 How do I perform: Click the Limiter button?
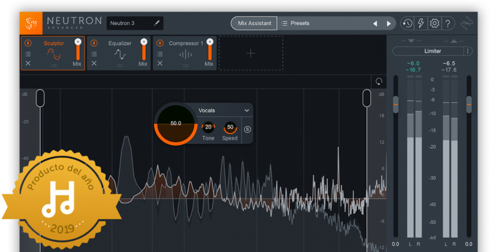pos(429,51)
